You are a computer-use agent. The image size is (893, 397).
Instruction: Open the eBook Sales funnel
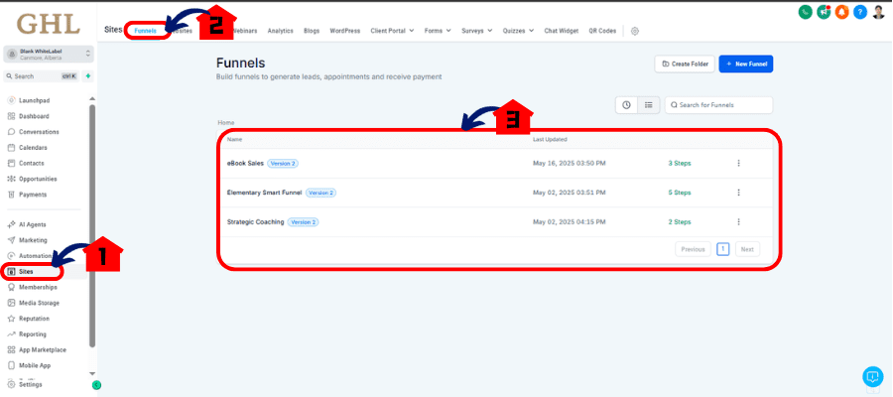[245, 163]
